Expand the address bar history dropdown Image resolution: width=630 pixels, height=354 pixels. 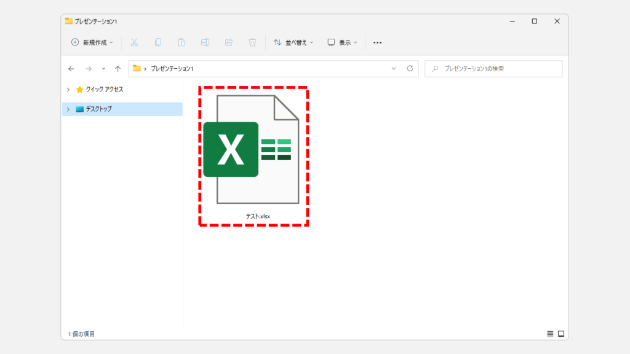coord(394,69)
